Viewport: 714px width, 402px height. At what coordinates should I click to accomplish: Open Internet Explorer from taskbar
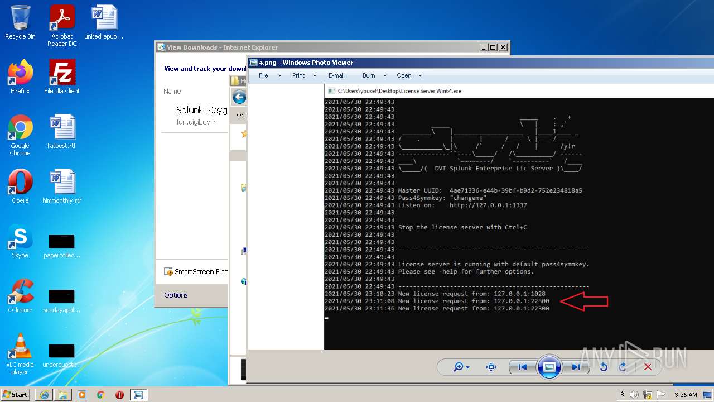(44, 395)
